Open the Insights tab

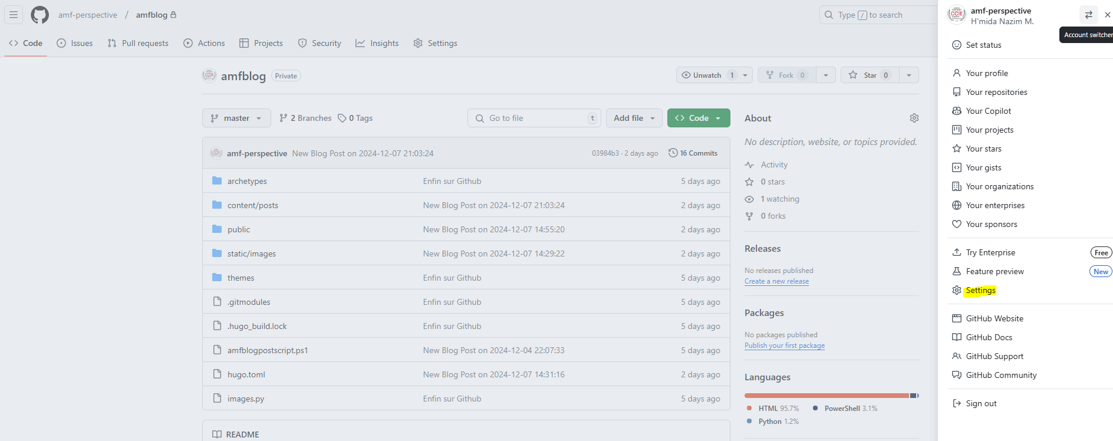[377, 43]
